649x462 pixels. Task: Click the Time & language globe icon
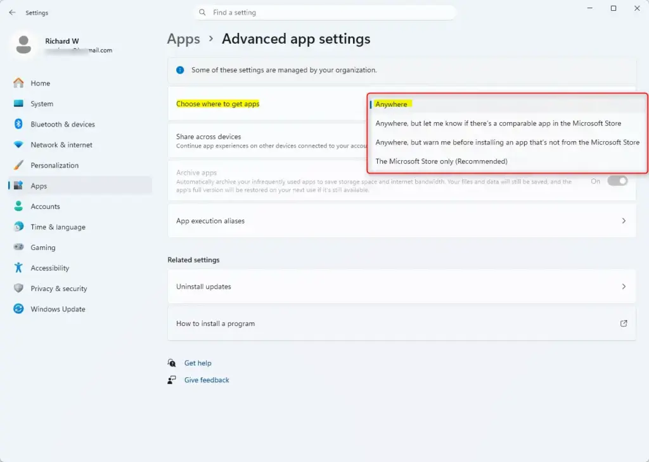click(x=18, y=227)
